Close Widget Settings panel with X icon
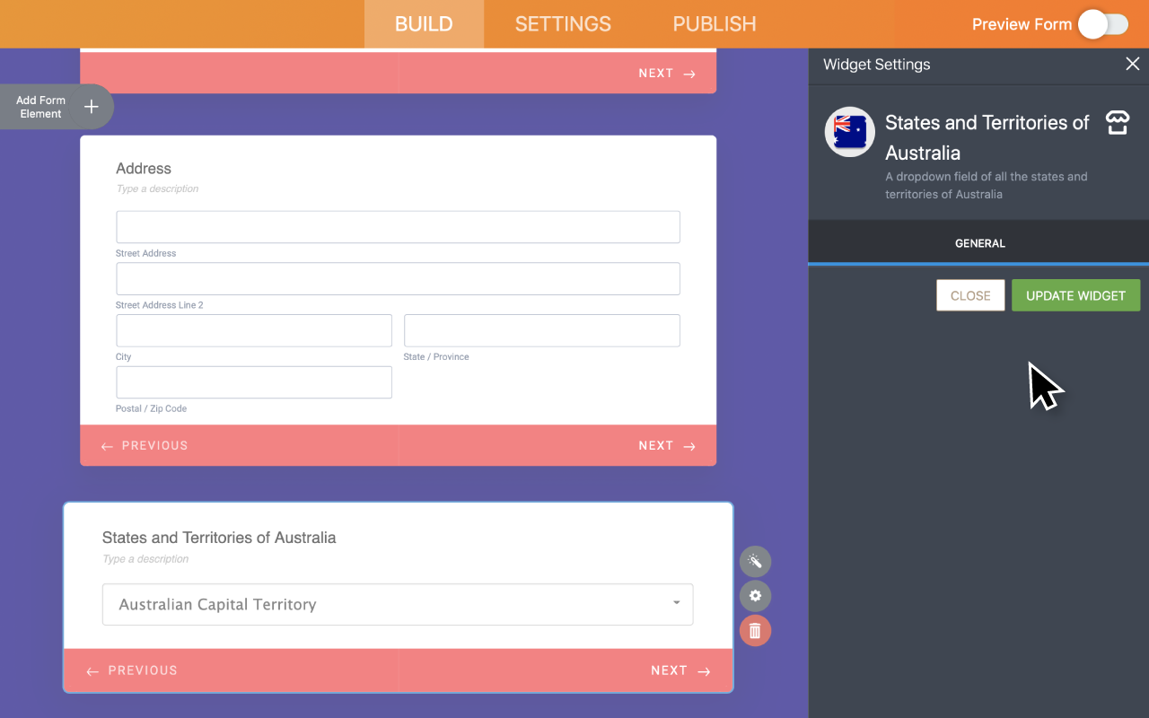Image resolution: width=1149 pixels, height=718 pixels. tap(1132, 65)
